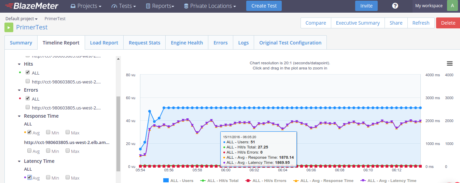This screenshot has width=460, height=183.
Task: Uncheck the Hits ALL checkbox
Action: [28, 73]
